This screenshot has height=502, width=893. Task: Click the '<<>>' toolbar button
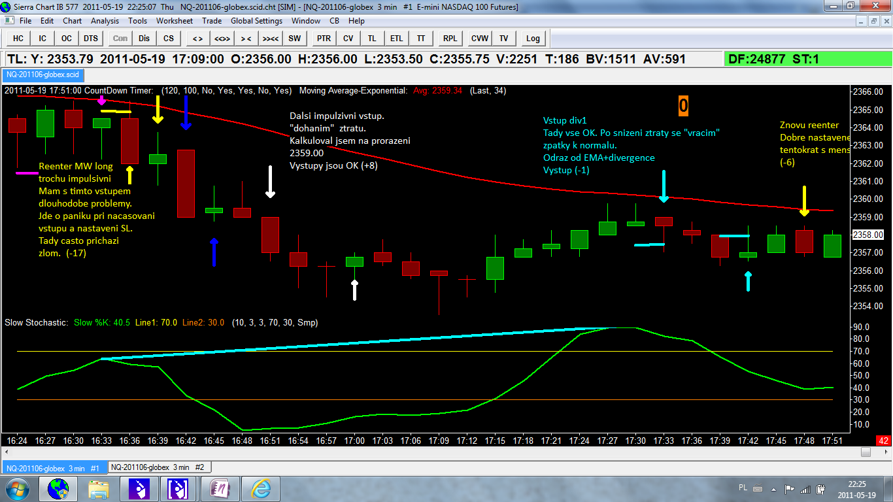[x=222, y=38]
